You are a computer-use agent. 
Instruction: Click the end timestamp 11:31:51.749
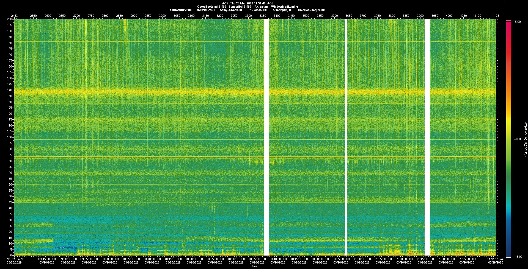[x=496, y=259]
